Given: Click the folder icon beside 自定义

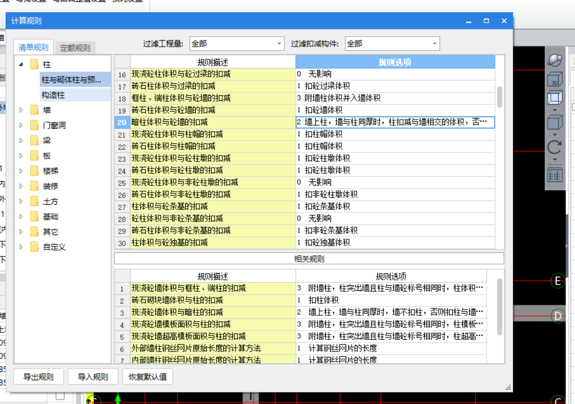Looking at the screenshot, I should [x=34, y=247].
